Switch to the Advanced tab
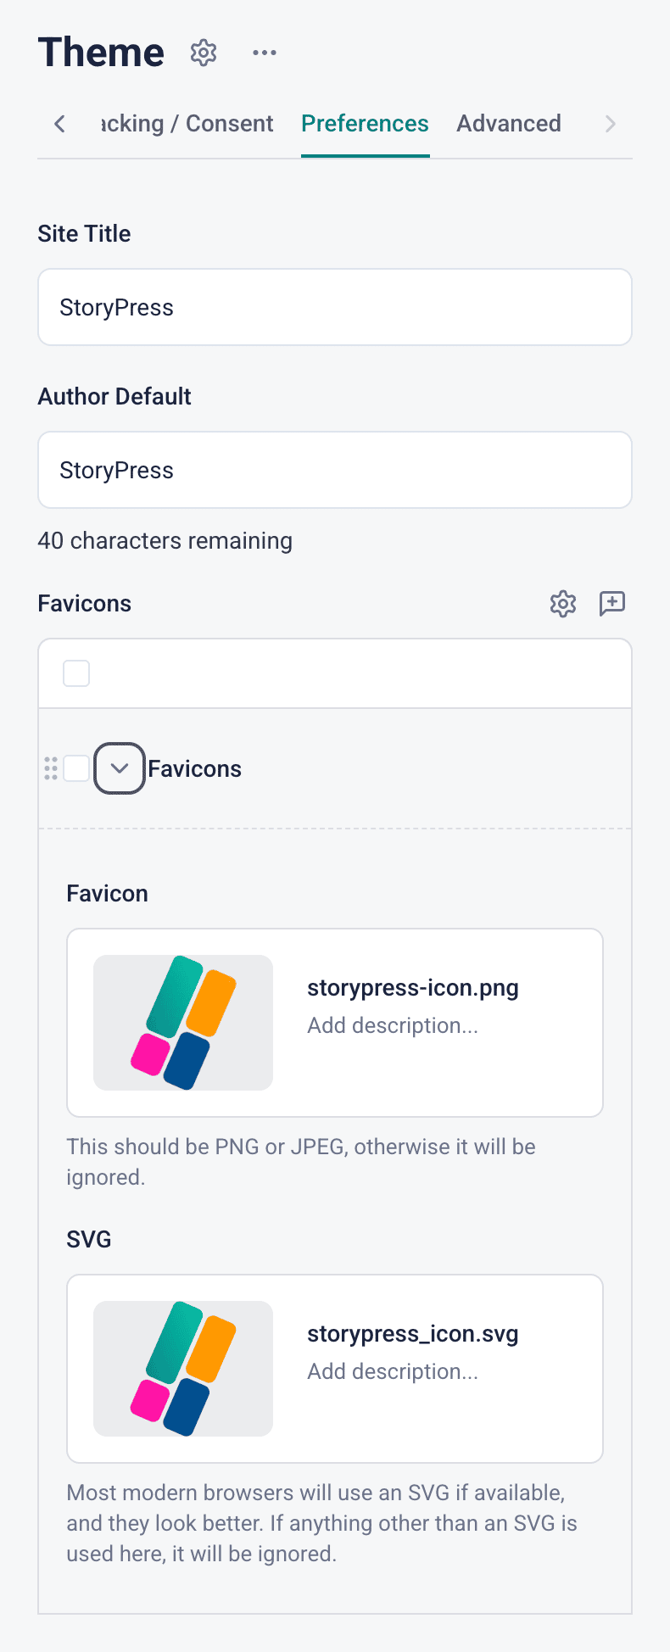 coord(508,123)
